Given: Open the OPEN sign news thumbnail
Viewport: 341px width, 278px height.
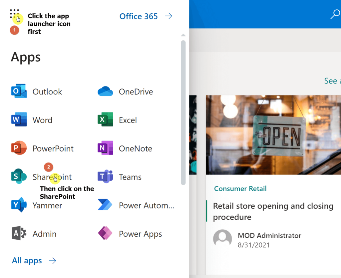Looking at the screenshot, I should 273,135.
